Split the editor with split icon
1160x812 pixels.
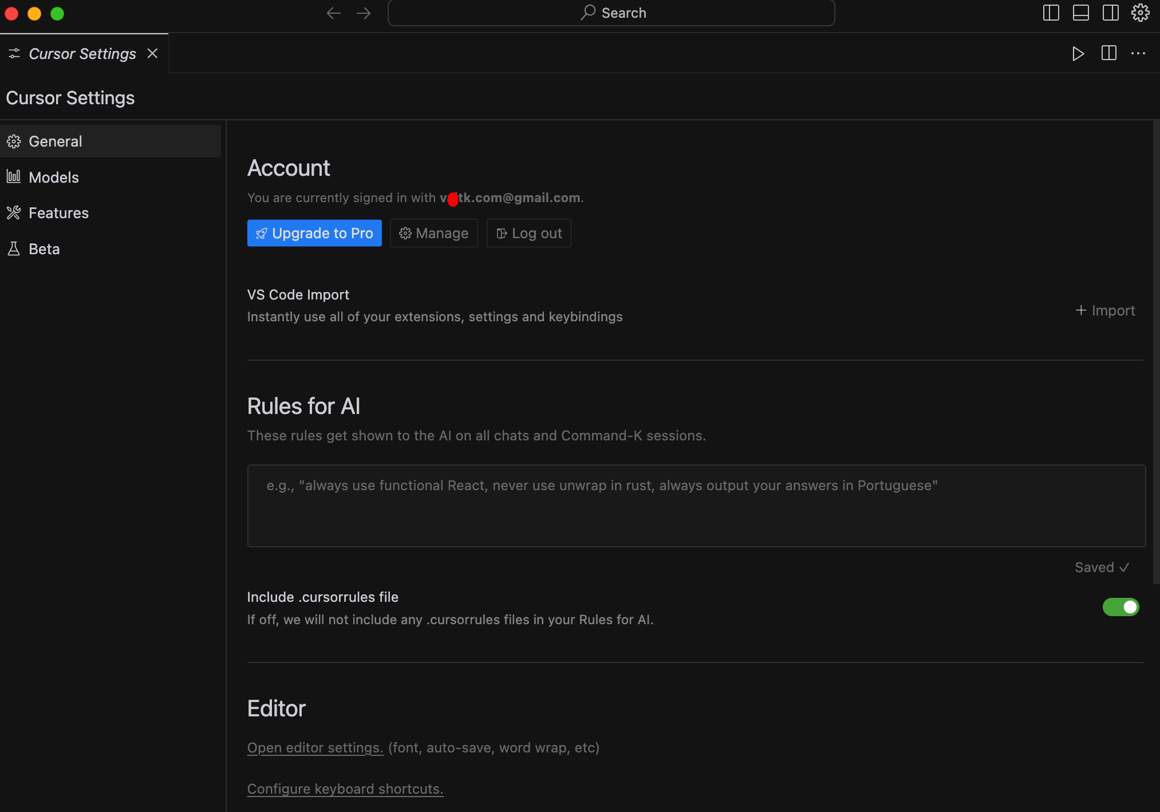tap(1109, 53)
